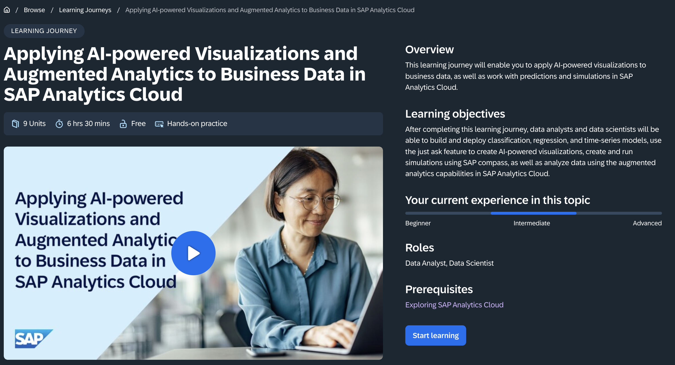Open the Browse breadcrumb link
675x365 pixels.
point(34,10)
